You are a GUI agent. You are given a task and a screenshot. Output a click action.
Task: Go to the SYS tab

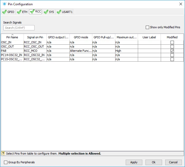click(49, 12)
